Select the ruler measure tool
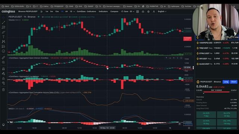The width and height of the screenshot is (239, 134). (3, 58)
